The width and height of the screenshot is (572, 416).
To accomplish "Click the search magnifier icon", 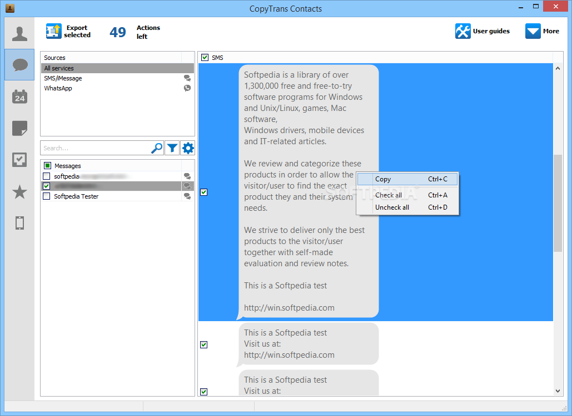I will tap(157, 148).
